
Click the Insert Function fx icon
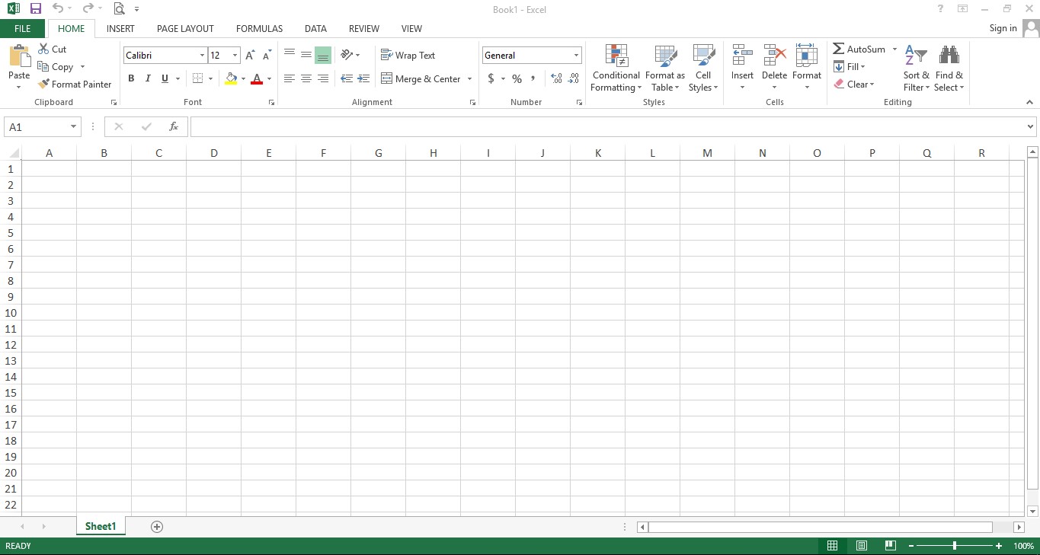[x=174, y=126]
